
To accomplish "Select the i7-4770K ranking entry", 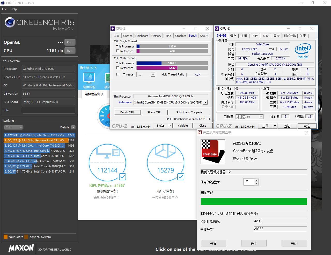I will [x=39, y=151].
